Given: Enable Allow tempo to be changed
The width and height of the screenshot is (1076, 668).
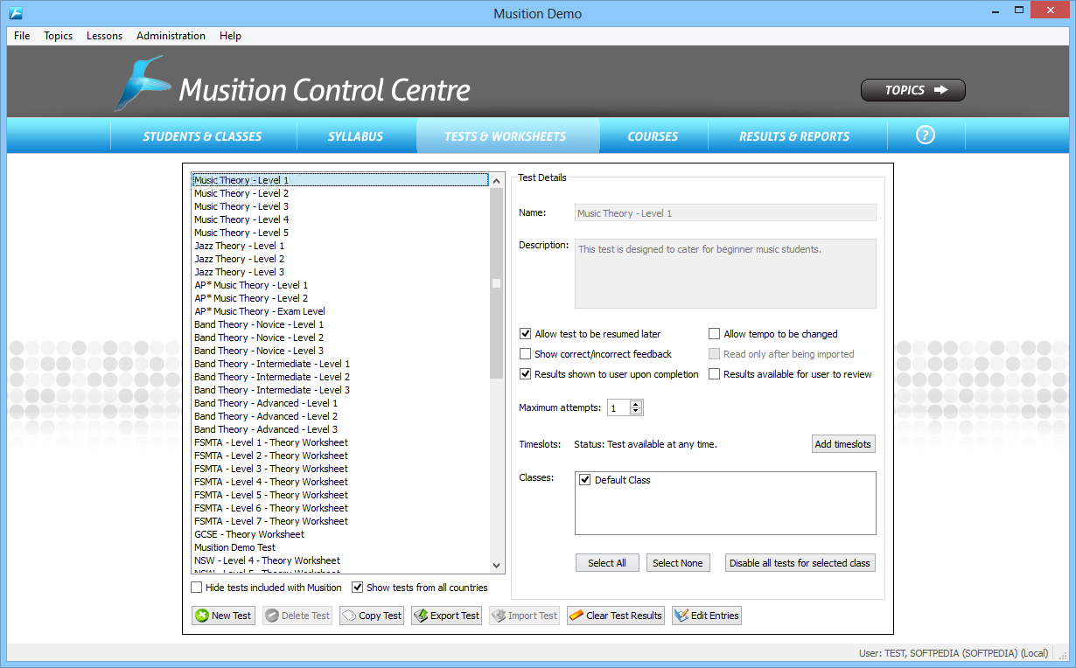Looking at the screenshot, I should 715,334.
